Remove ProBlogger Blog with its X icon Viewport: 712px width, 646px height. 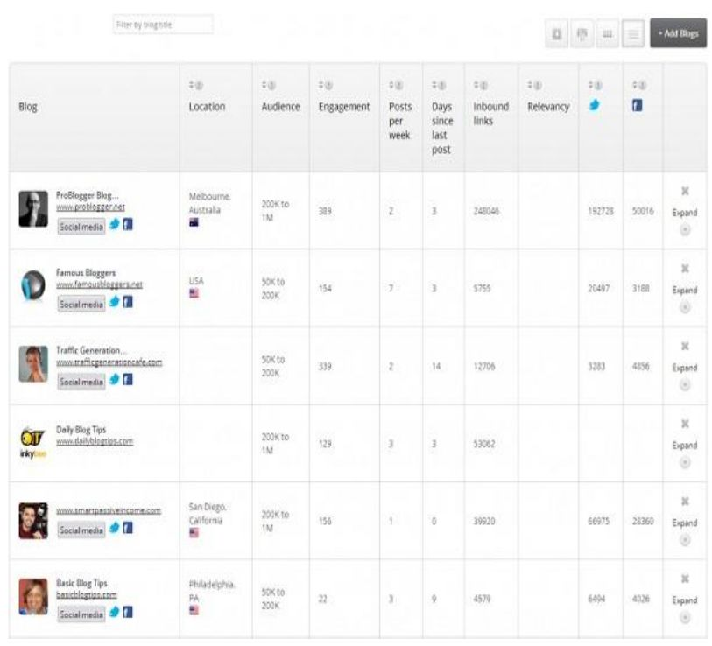coord(686,191)
